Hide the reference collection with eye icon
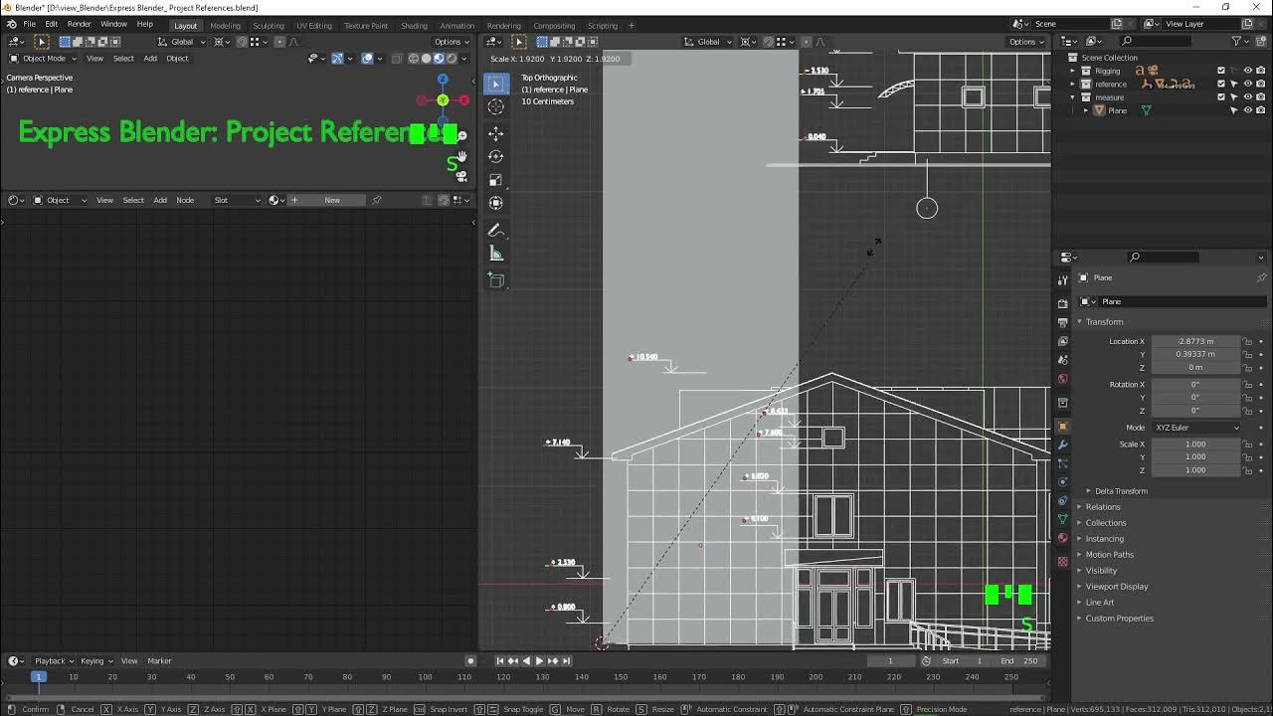1273x716 pixels. pyautogui.click(x=1247, y=84)
